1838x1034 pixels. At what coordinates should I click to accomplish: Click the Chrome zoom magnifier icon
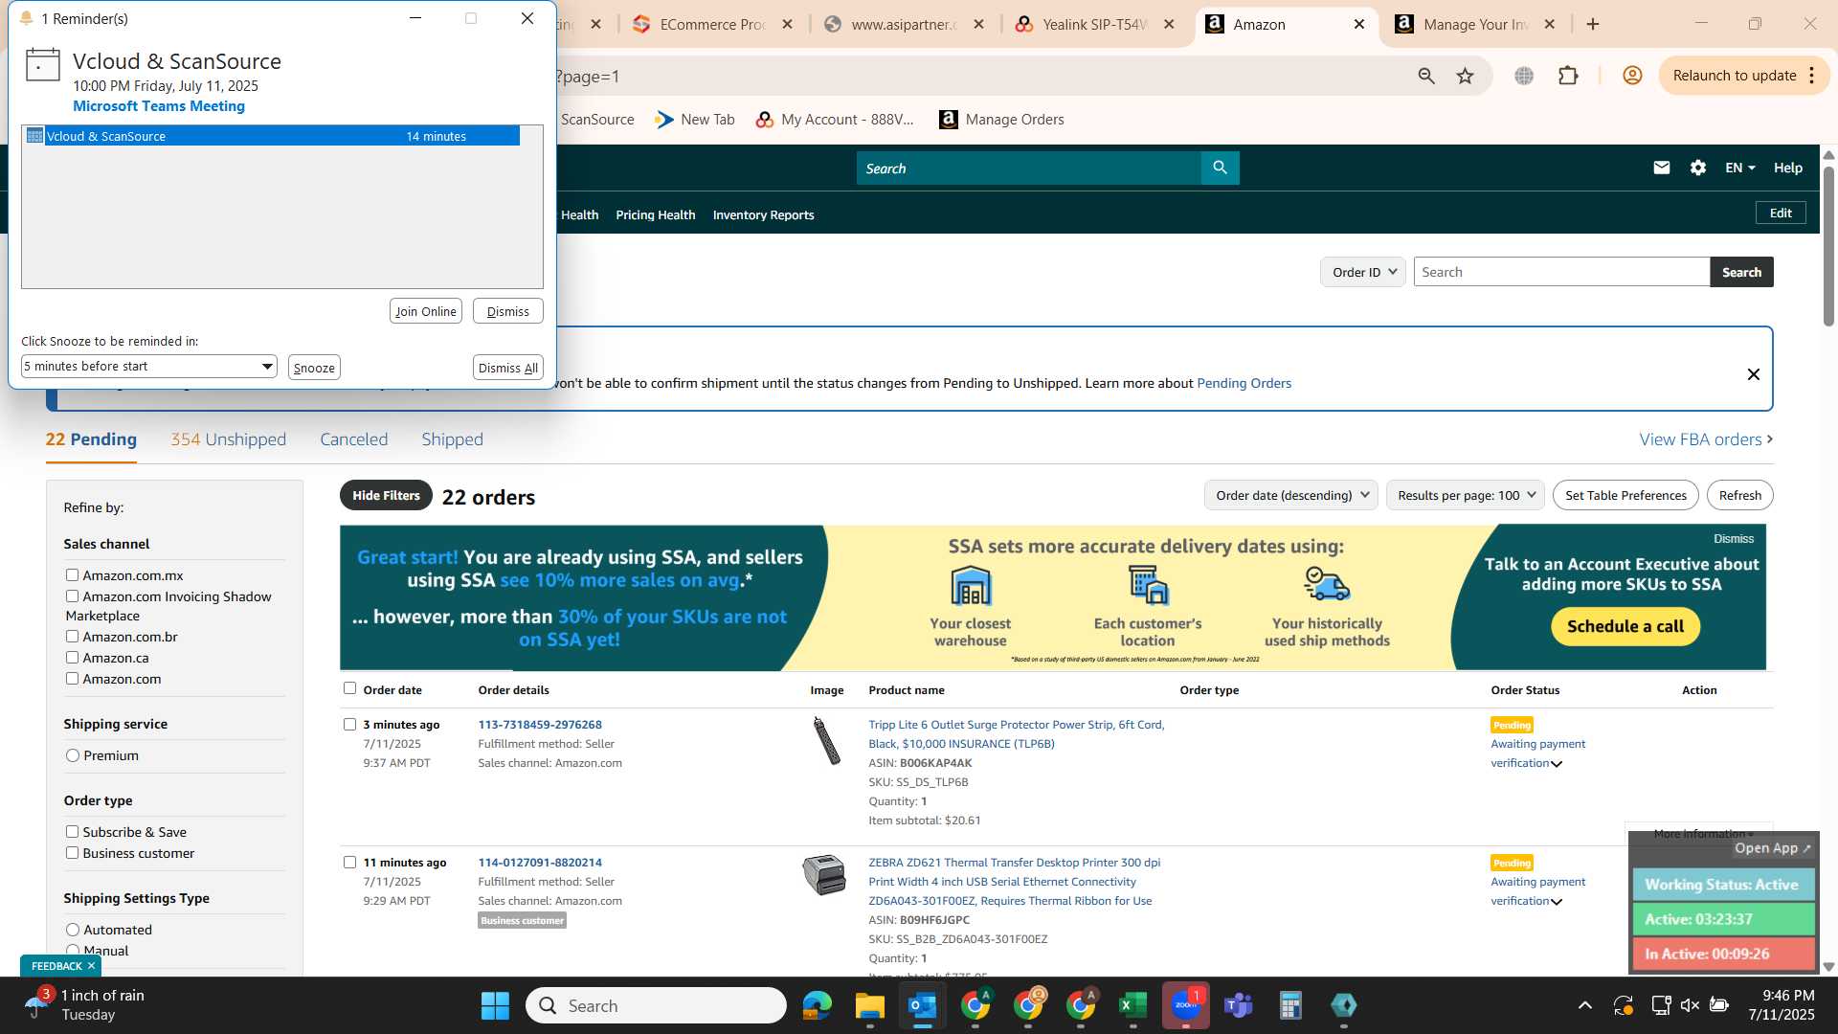pyautogui.click(x=1426, y=76)
